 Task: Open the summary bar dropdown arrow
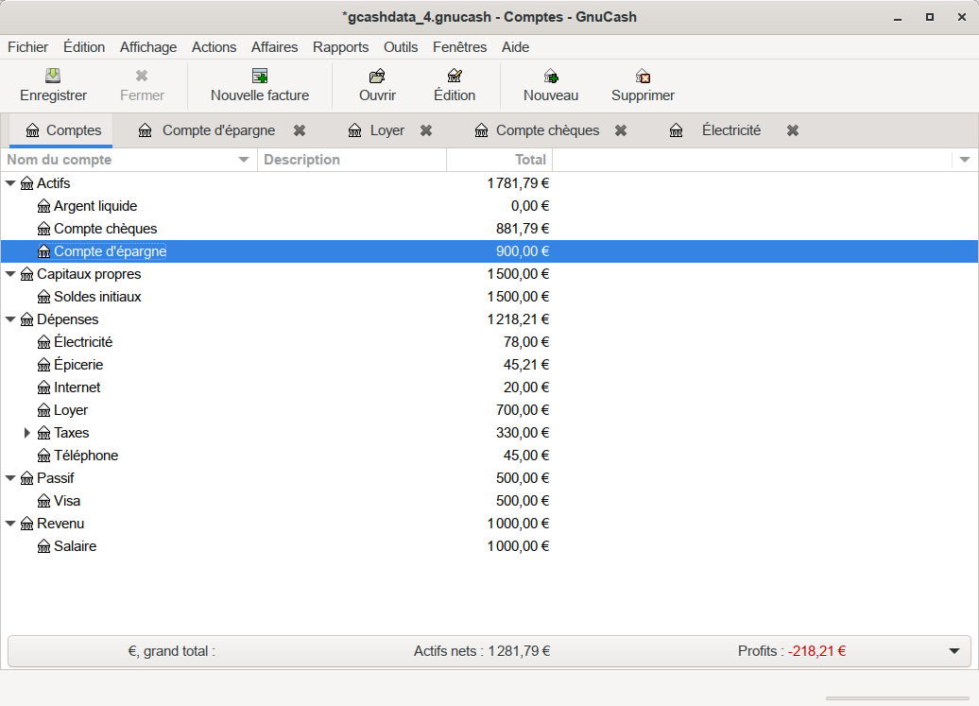tap(953, 651)
